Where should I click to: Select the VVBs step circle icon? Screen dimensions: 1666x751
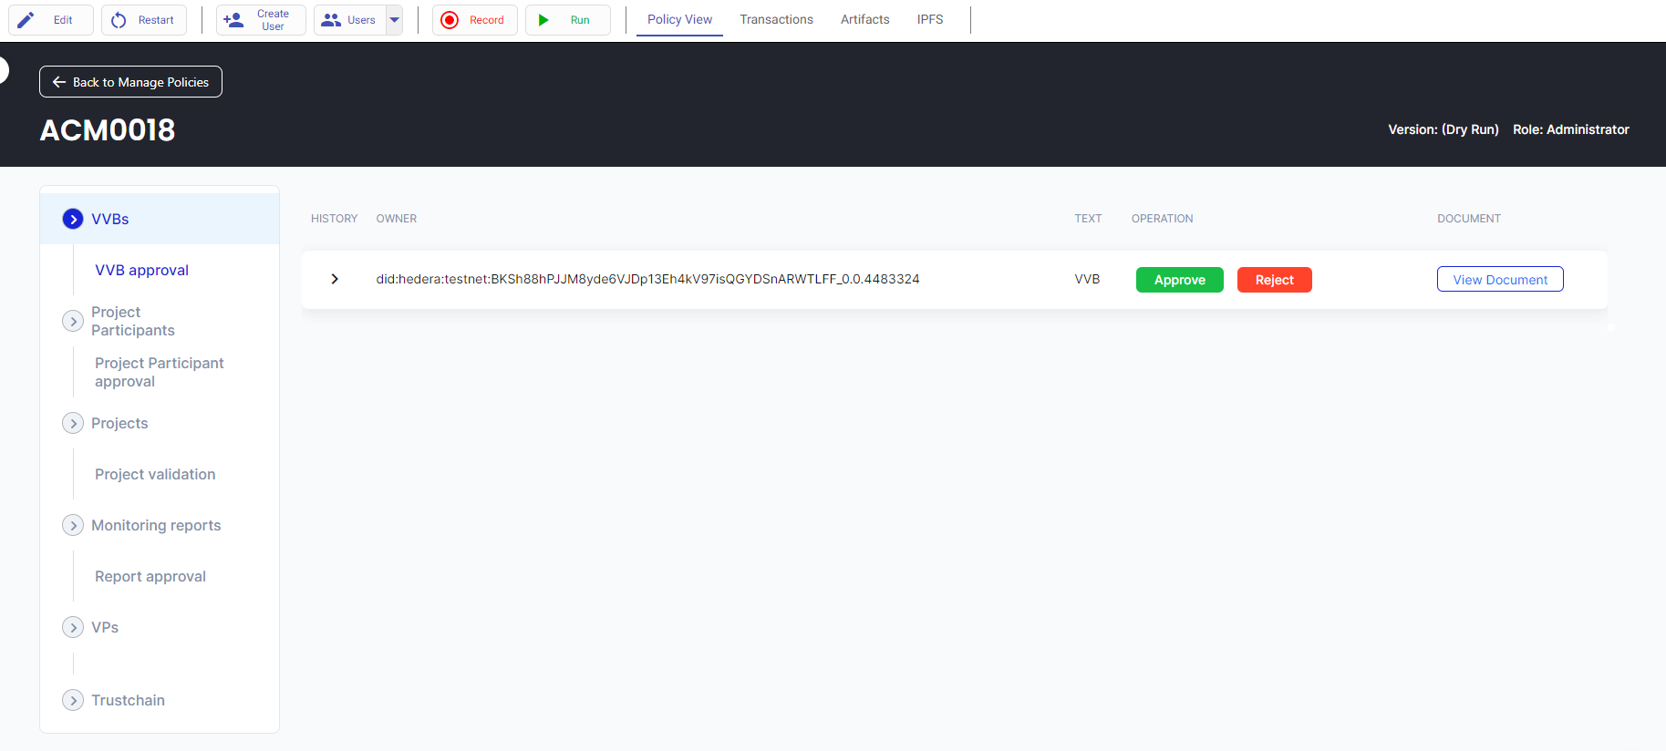[73, 219]
